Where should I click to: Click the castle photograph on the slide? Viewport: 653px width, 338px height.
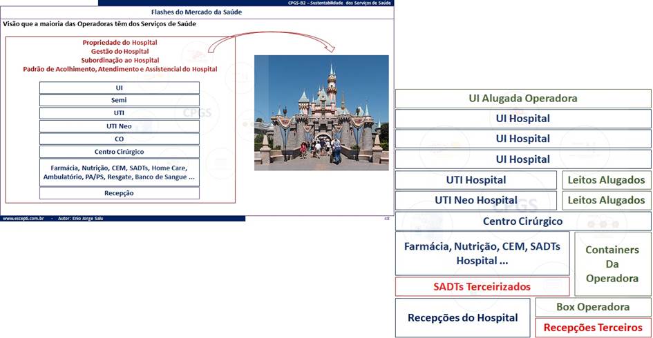[321, 112]
